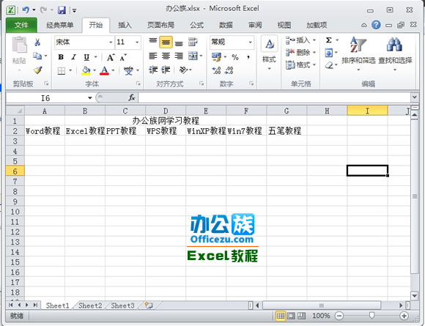
Task: Align text right
Action: [x=179, y=56]
